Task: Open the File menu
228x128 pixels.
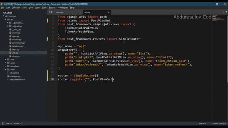Action: (2, 8)
